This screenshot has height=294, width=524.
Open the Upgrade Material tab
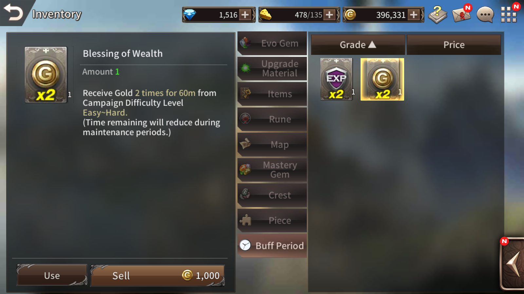point(272,69)
